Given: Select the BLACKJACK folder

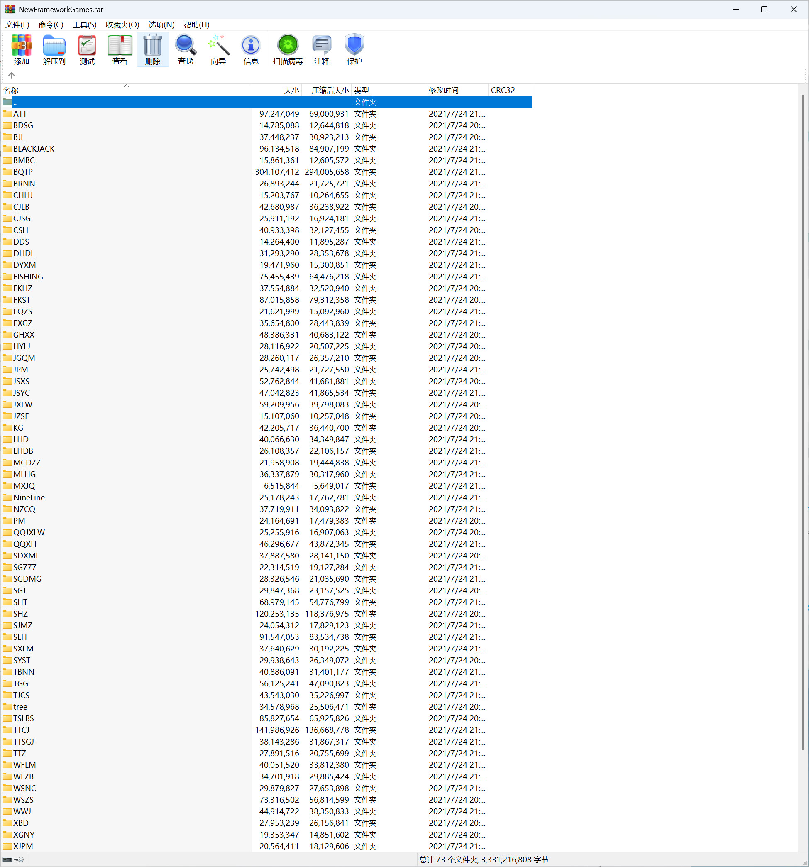Looking at the screenshot, I should tap(34, 149).
